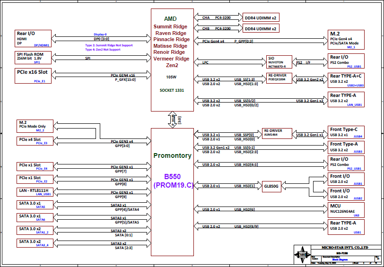The height and width of the screenshot is (267, 384).
Task: Click the MCU NUC126NE4AE block
Action: pos(346,210)
